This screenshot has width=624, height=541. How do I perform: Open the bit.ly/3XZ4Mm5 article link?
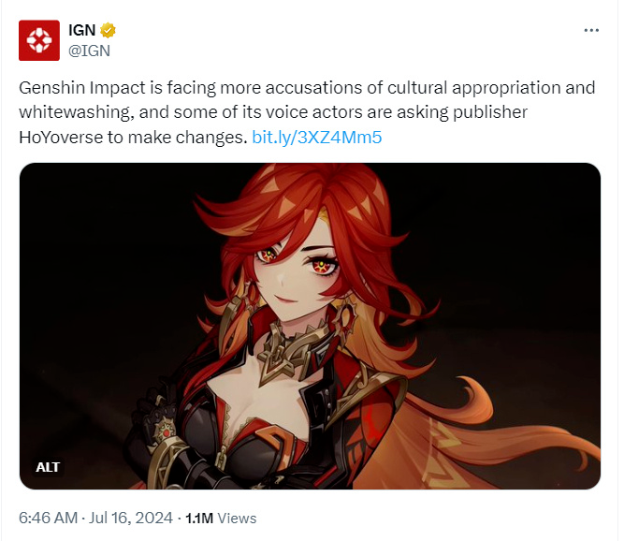coord(317,138)
